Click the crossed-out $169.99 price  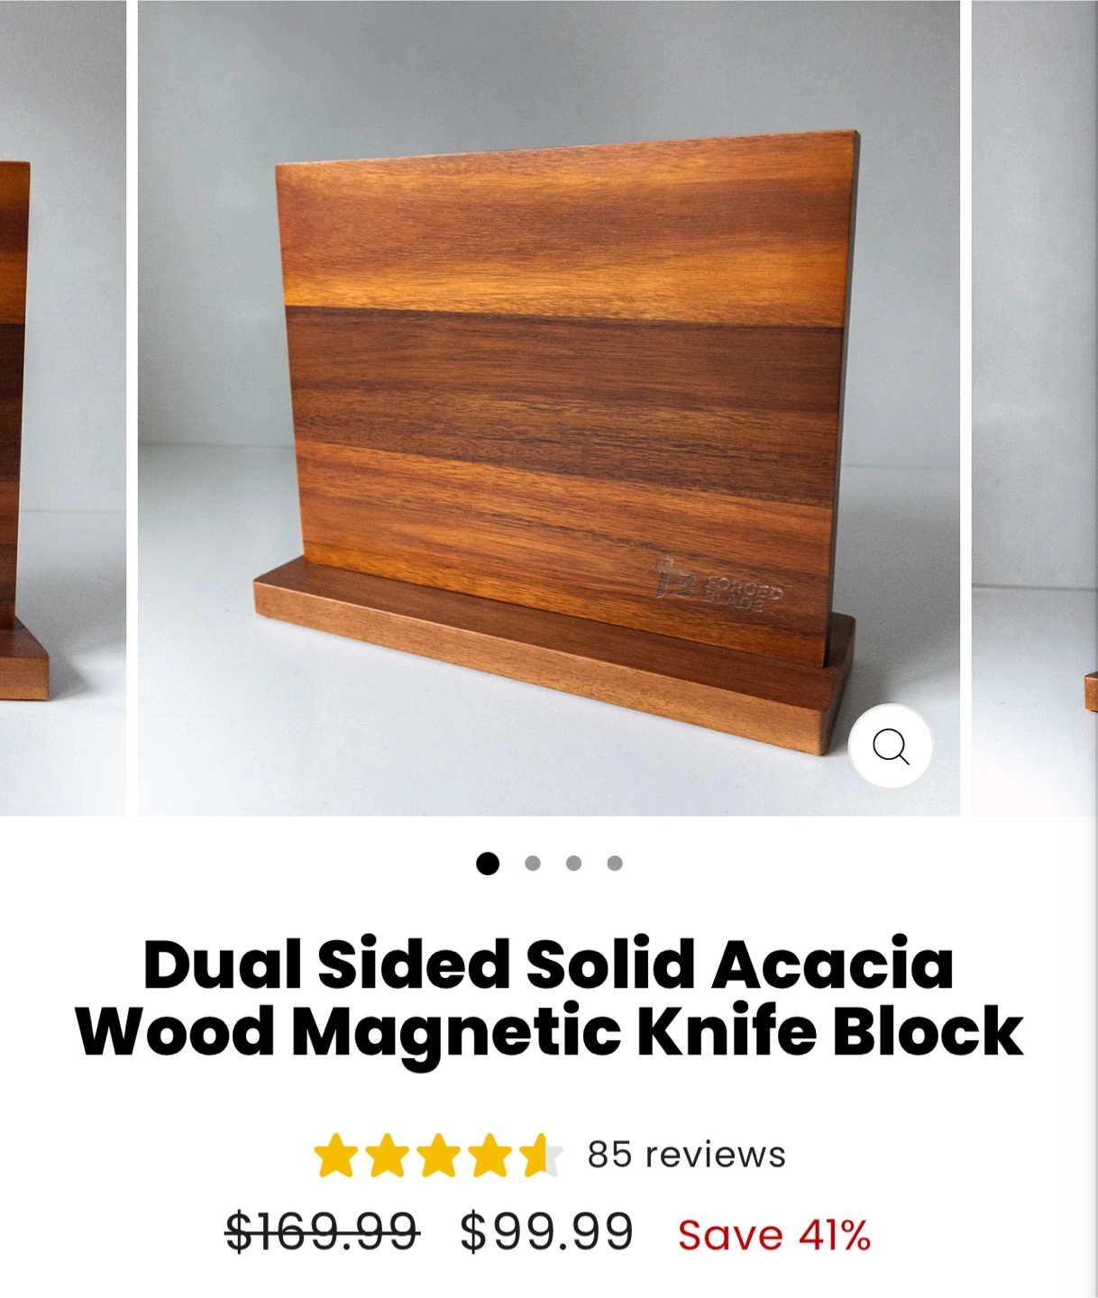pos(323,1232)
